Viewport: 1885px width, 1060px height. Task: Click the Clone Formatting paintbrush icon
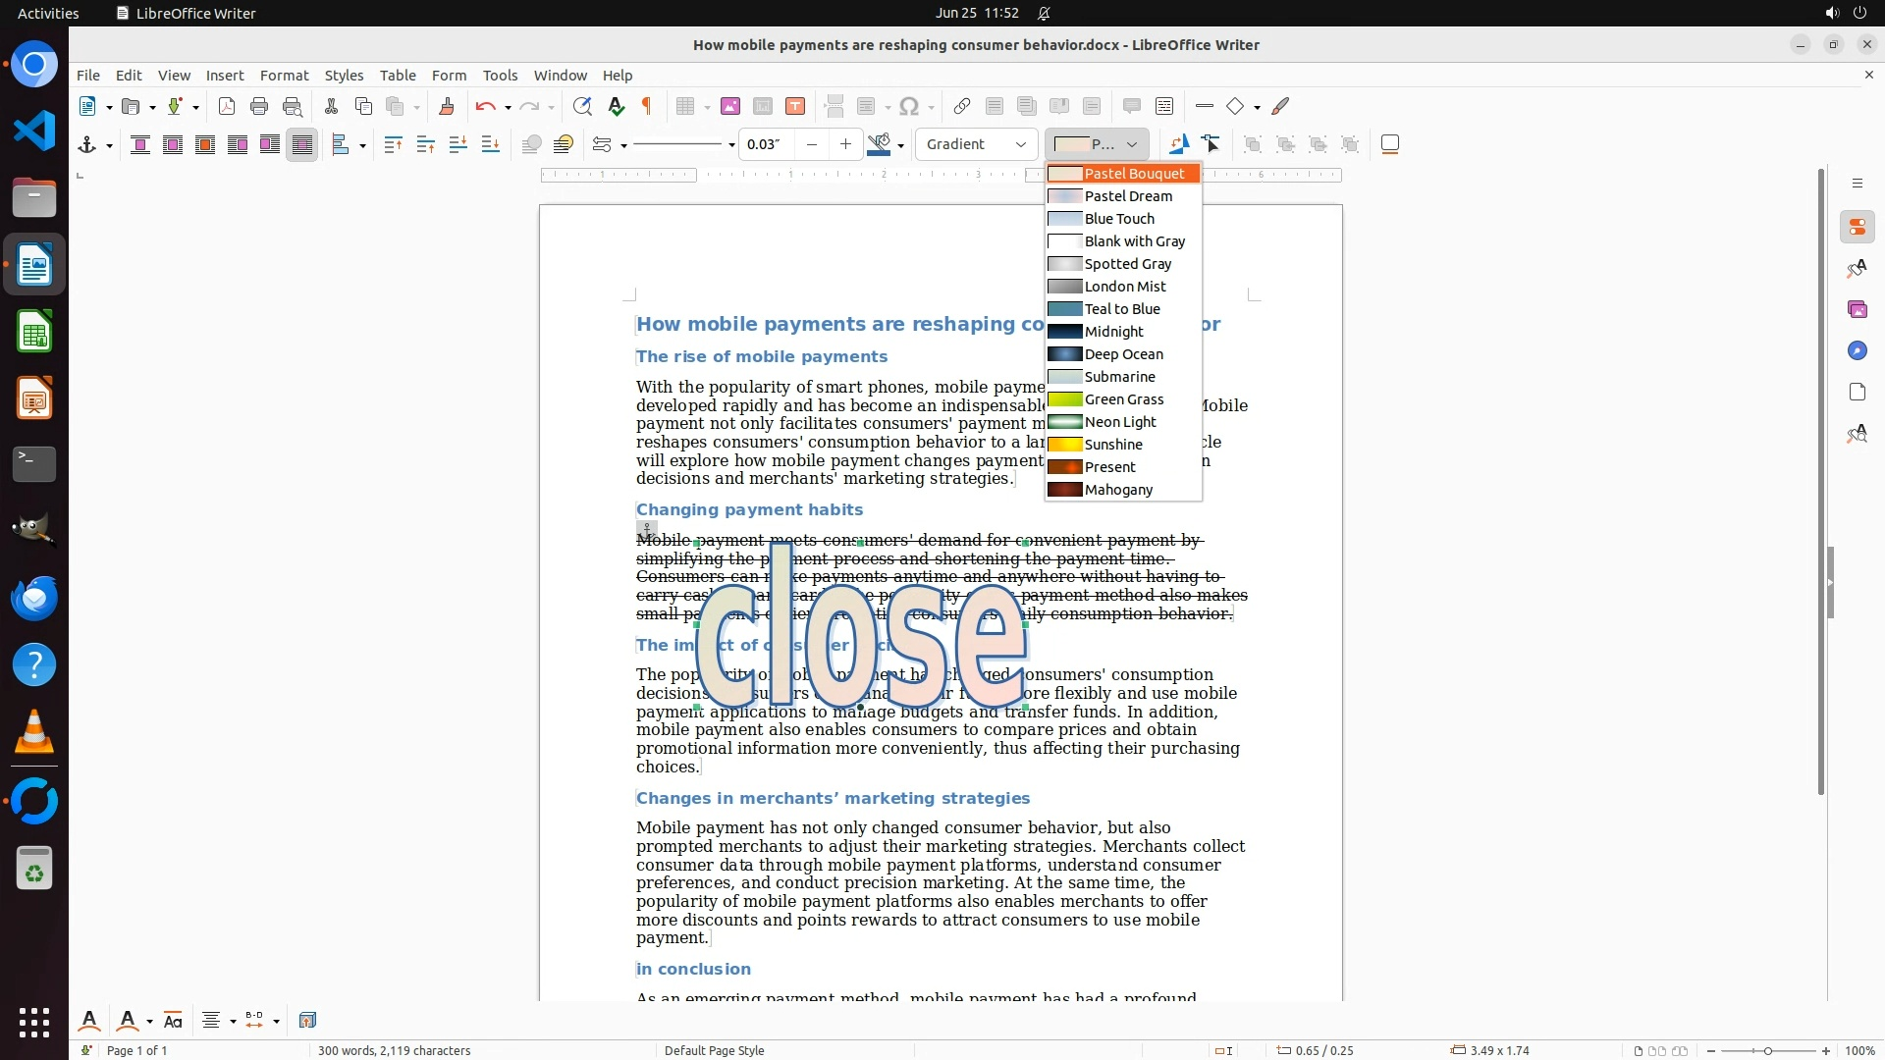(x=447, y=106)
